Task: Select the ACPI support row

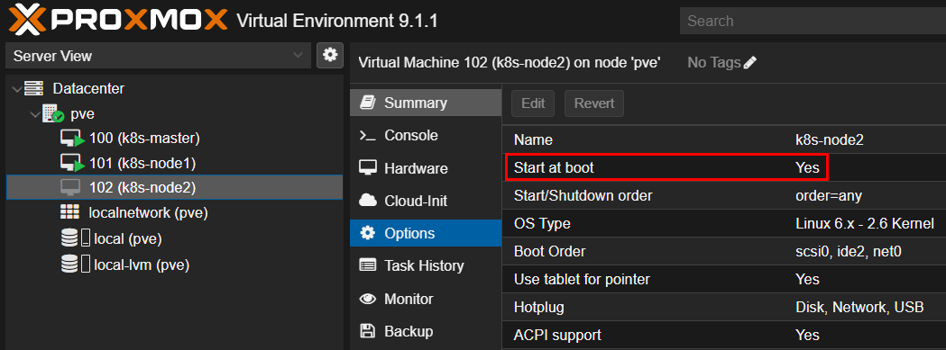Action: click(724, 335)
